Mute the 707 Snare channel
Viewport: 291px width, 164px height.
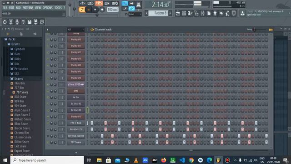[48, 143]
